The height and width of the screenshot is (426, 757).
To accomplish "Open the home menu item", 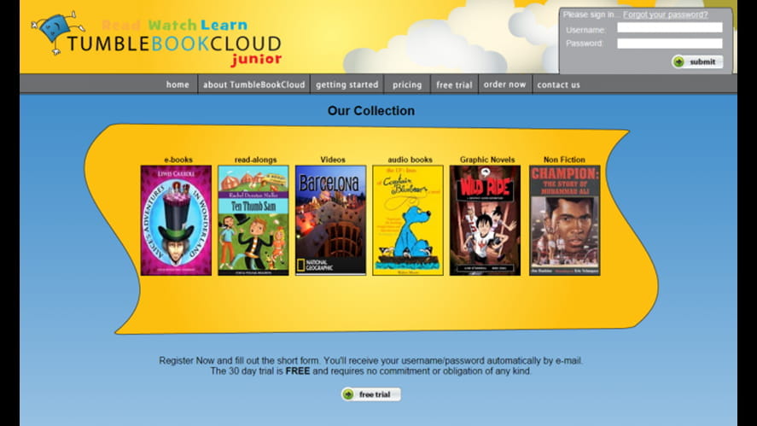I will (x=178, y=85).
